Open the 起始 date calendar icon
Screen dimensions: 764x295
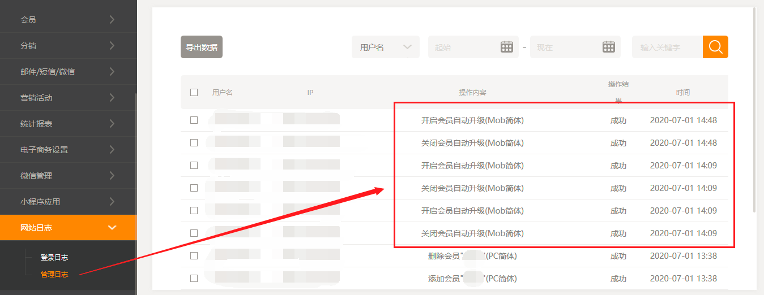506,47
